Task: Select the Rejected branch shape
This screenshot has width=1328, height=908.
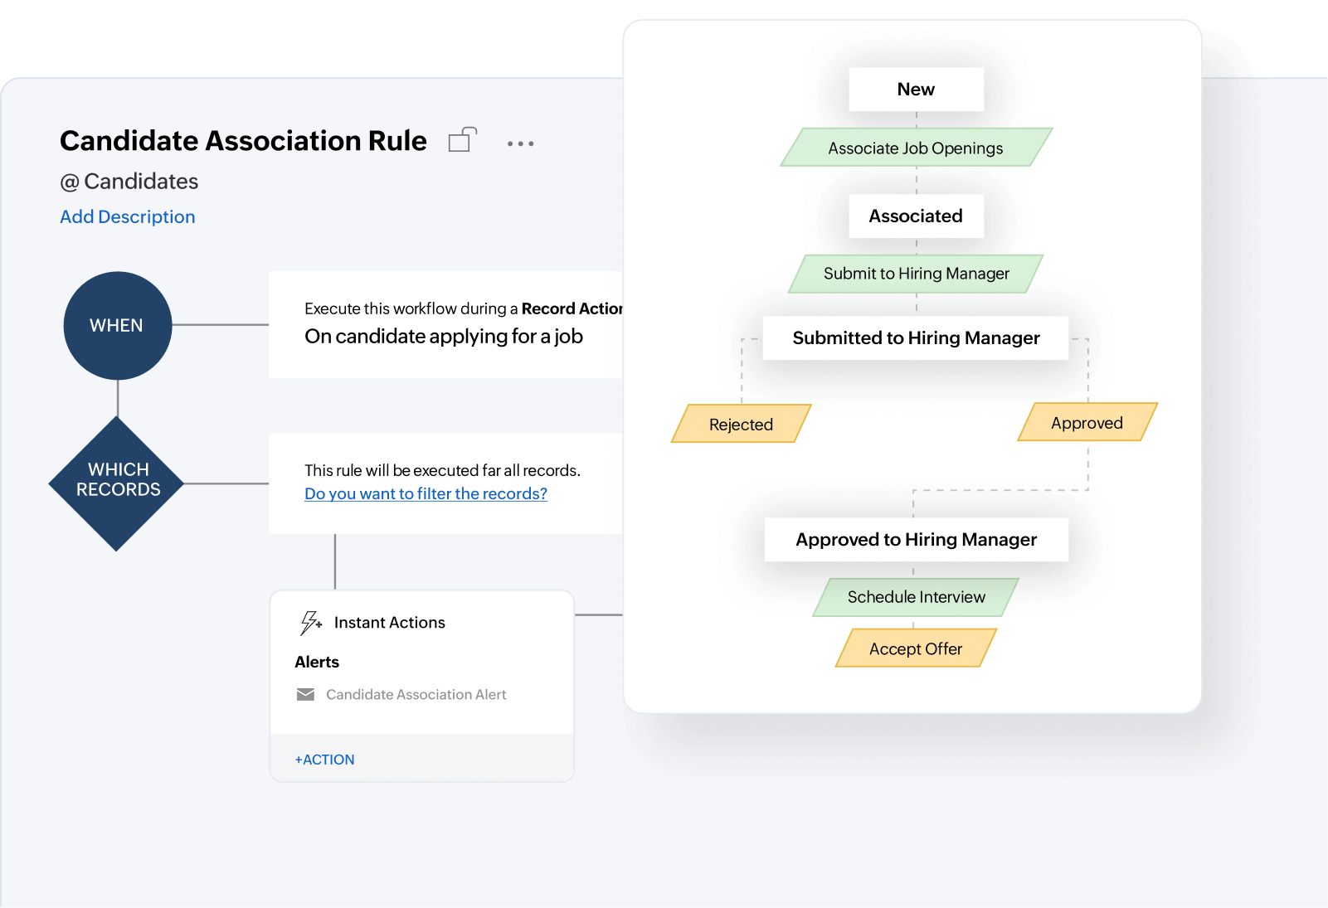Action: coord(741,424)
